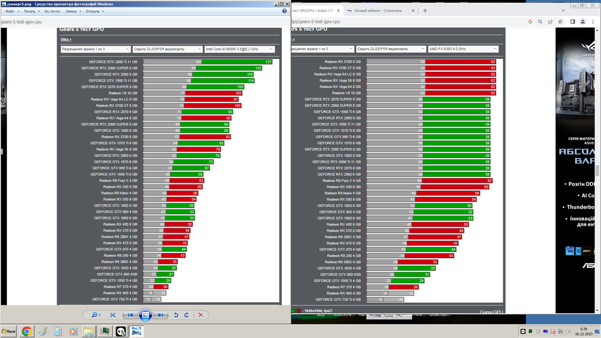Expand the Разрешения экрана dropdown in browser
This screenshot has height=338, width=601.
[322, 49]
